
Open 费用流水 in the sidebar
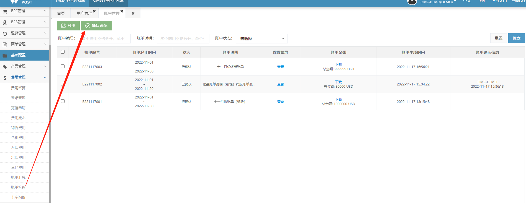click(18, 118)
